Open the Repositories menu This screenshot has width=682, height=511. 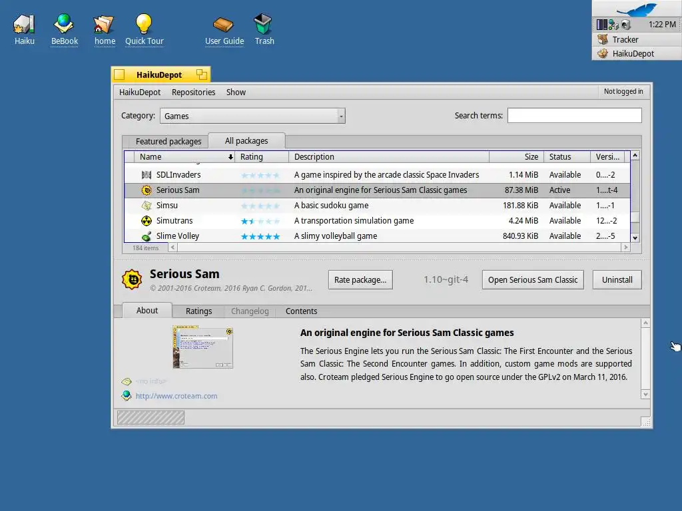coord(194,92)
